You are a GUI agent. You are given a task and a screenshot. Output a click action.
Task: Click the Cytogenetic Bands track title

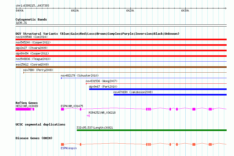click(x=31, y=19)
